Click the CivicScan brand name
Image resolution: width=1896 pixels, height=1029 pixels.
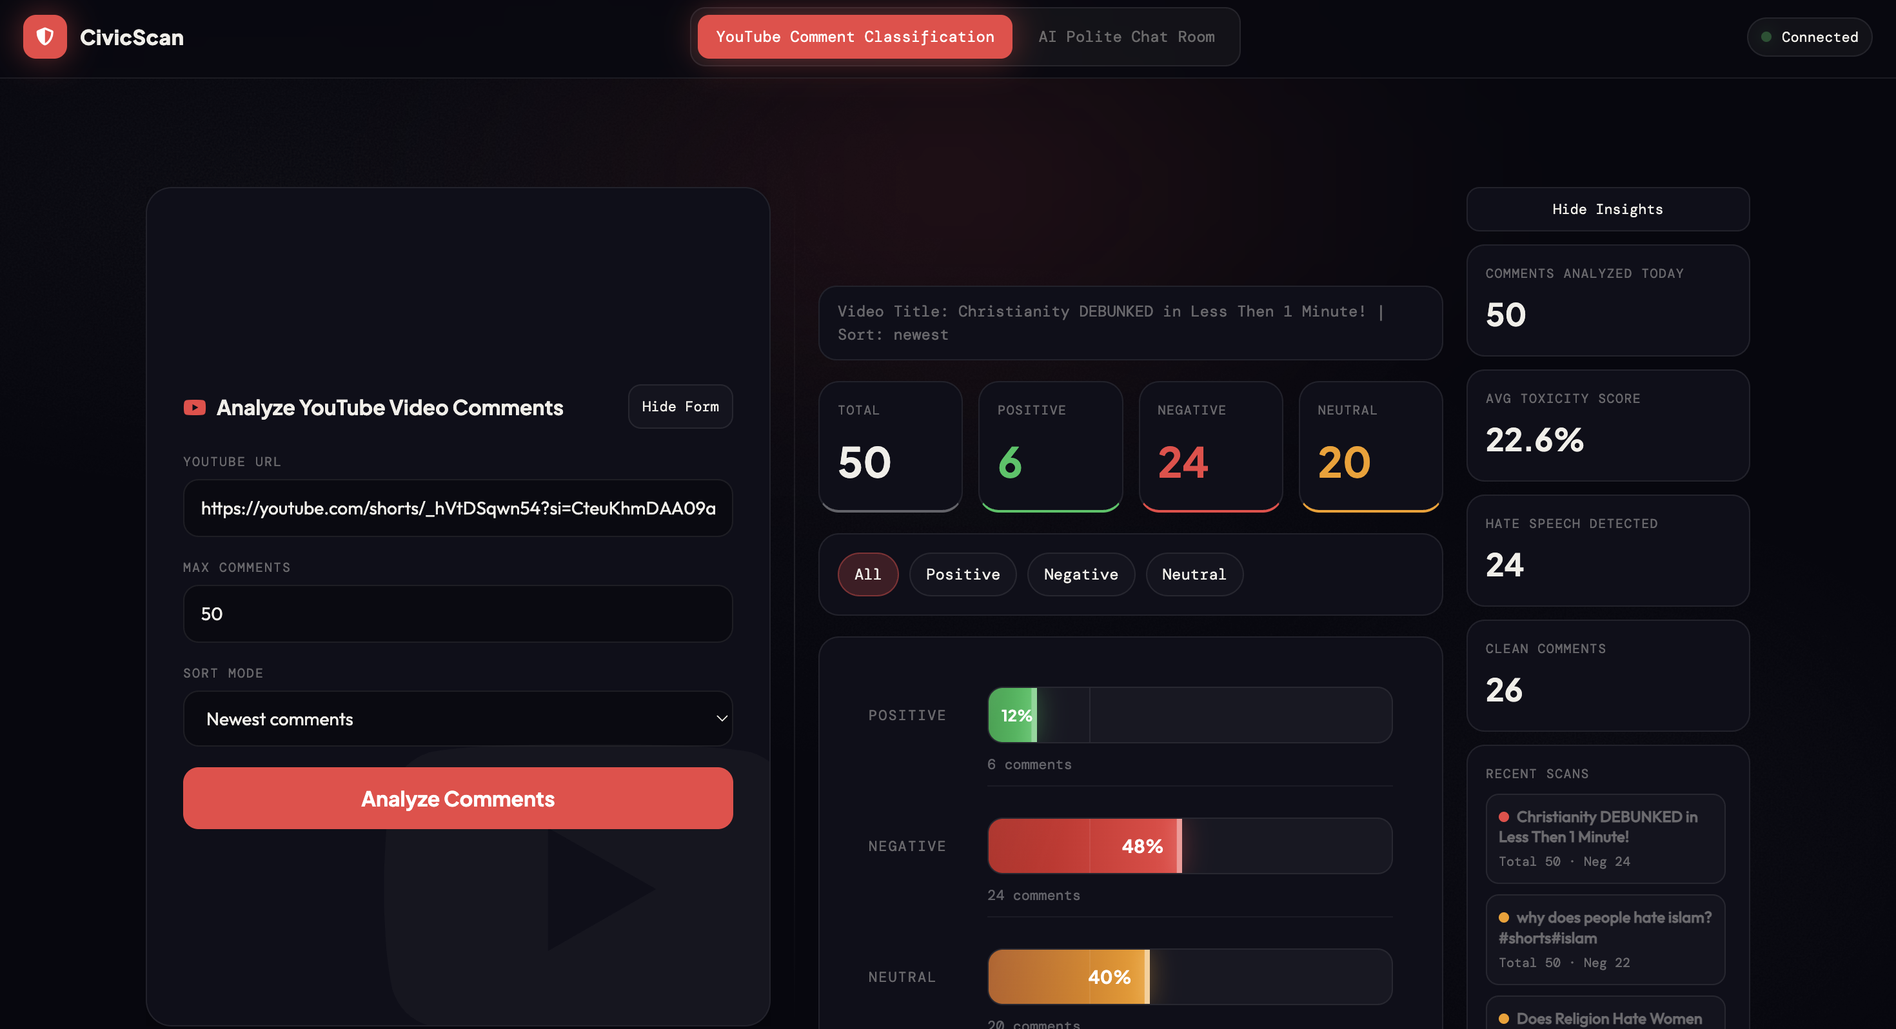point(132,37)
